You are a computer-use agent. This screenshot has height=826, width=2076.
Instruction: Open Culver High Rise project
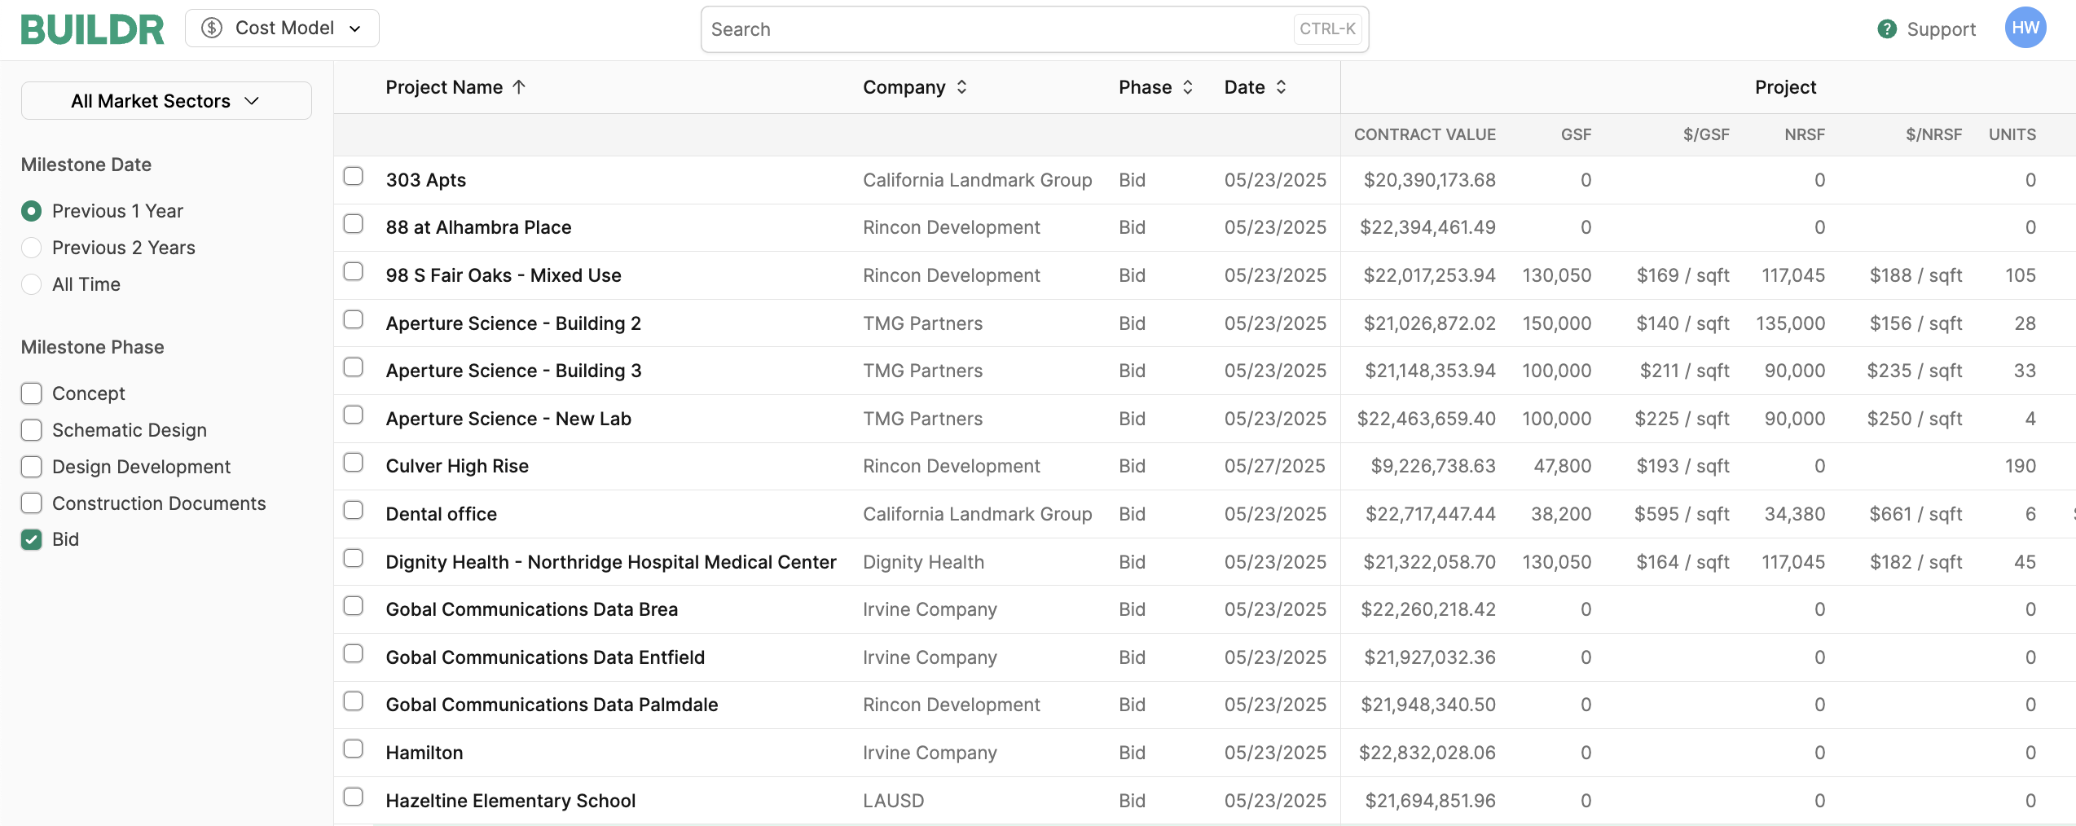[457, 466]
